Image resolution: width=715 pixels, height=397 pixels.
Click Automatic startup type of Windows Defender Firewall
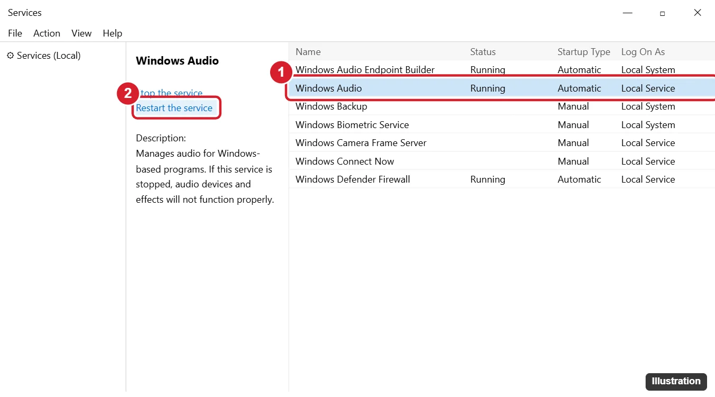[579, 179]
